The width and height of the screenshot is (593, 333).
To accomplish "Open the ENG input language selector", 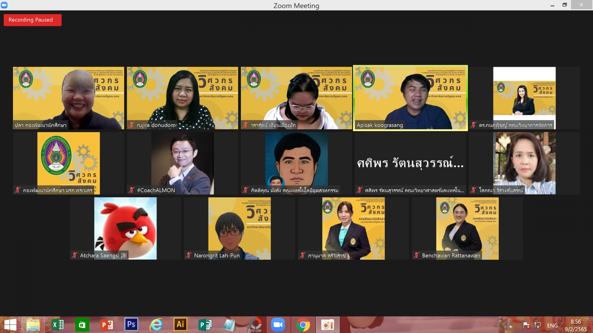I will click(x=552, y=325).
